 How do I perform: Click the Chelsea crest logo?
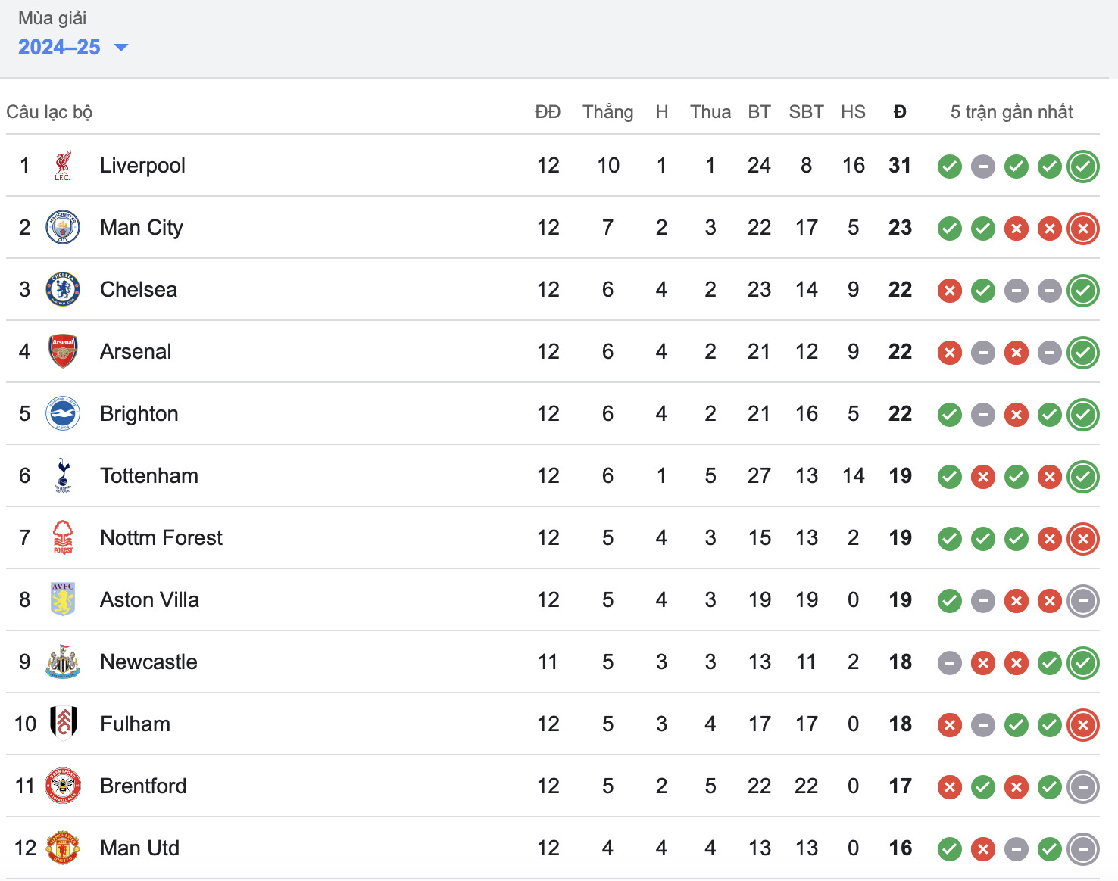[x=64, y=290]
